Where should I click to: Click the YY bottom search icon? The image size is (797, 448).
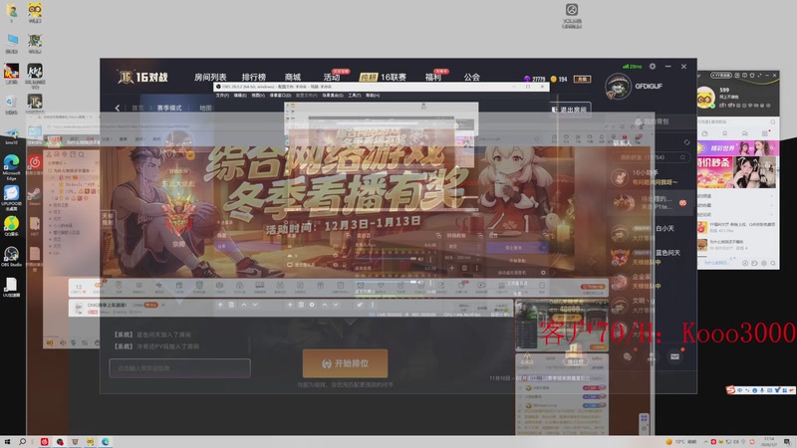point(773,263)
